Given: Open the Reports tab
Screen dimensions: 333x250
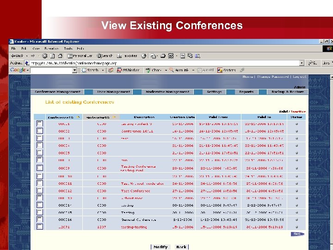Looking at the screenshot, I should 247,92.
